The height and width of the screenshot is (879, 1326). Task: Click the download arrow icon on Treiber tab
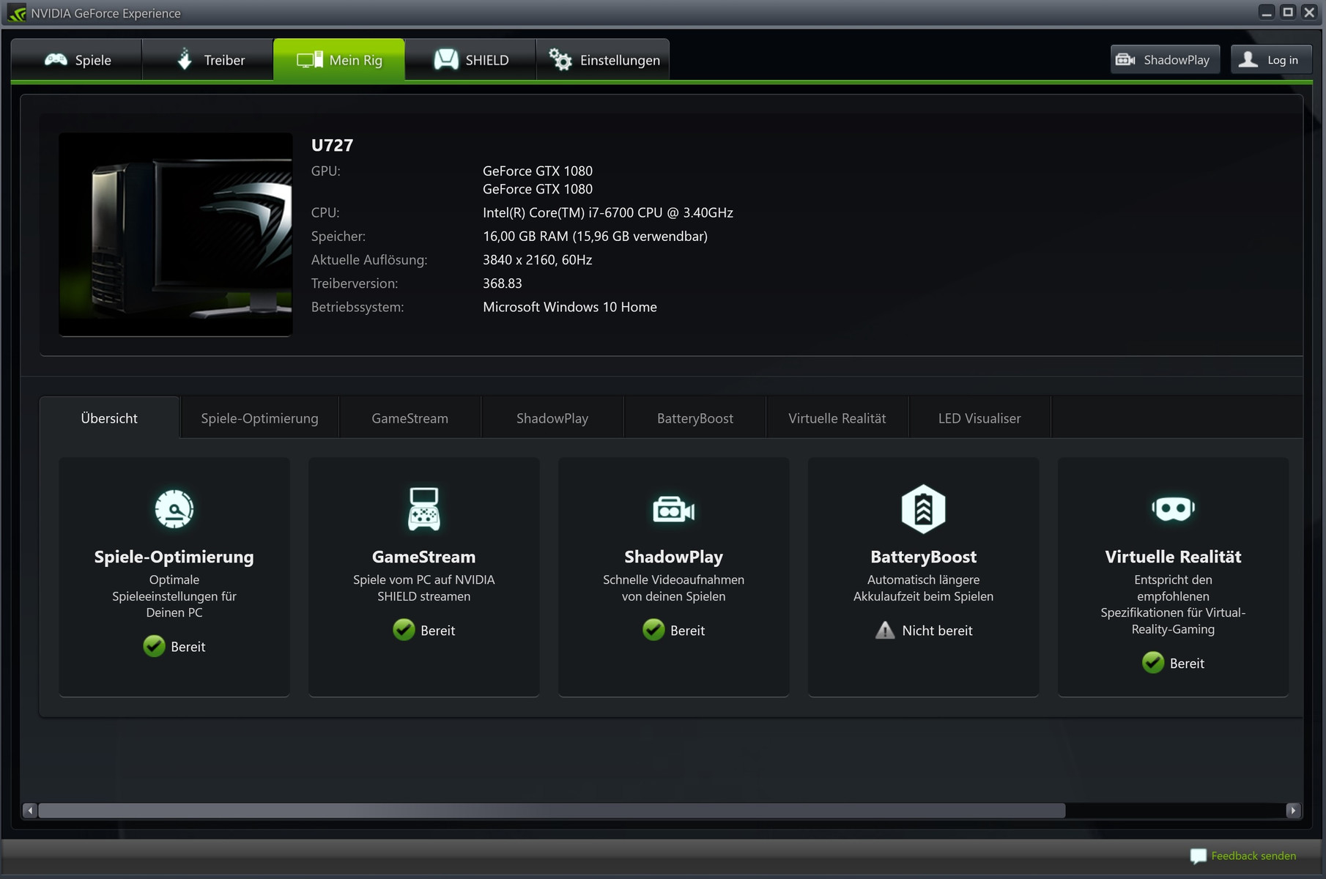tap(185, 59)
